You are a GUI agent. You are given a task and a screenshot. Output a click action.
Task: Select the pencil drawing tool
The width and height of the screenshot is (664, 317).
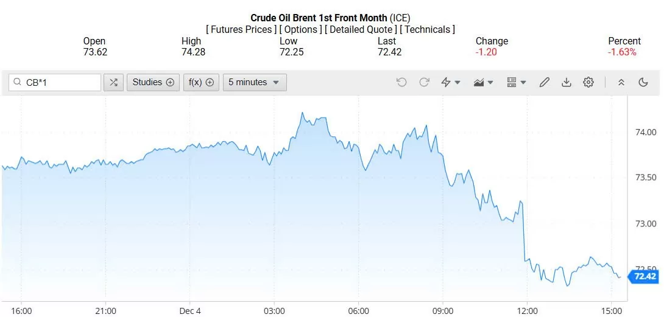click(x=545, y=82)
